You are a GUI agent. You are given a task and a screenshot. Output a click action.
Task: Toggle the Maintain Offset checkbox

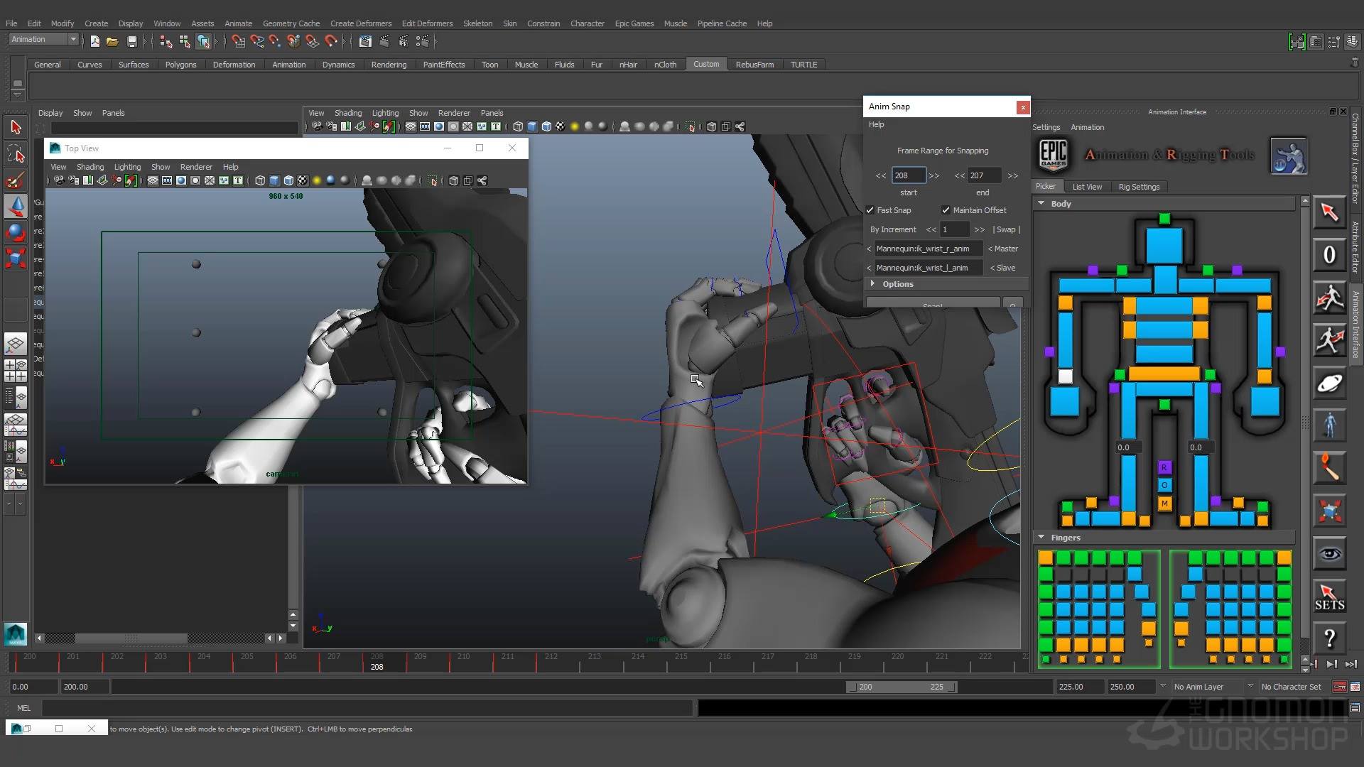pyautogui.click(x=946, y=210)
